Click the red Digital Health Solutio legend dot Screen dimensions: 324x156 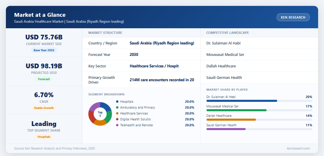[x=117, y=119]
